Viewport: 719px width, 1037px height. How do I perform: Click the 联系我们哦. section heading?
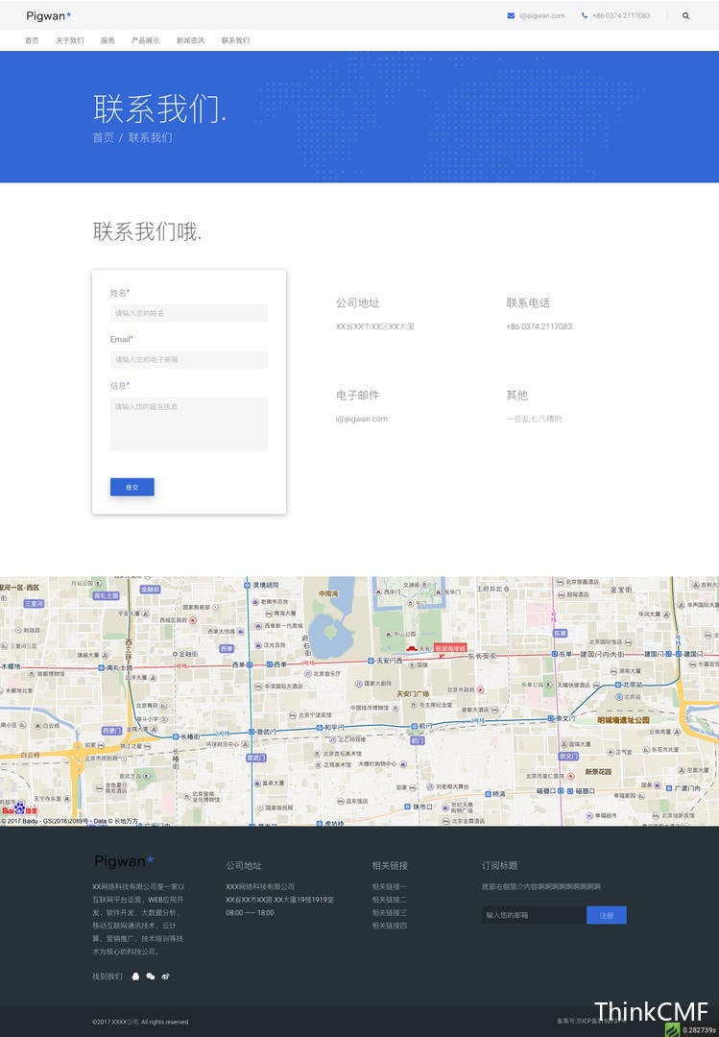coord(147,232)
